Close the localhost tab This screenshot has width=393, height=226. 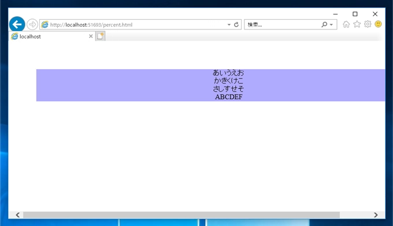91,36
